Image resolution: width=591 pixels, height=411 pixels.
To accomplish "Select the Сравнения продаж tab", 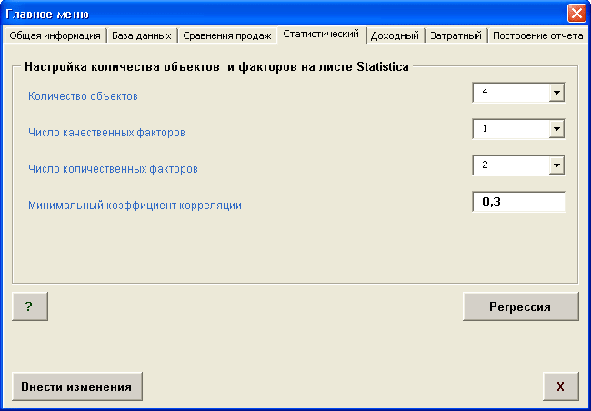I will point(227,35).
